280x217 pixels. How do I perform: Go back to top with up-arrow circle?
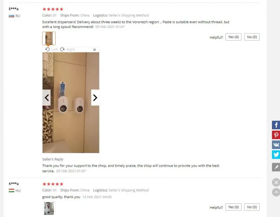click(276, 192)
